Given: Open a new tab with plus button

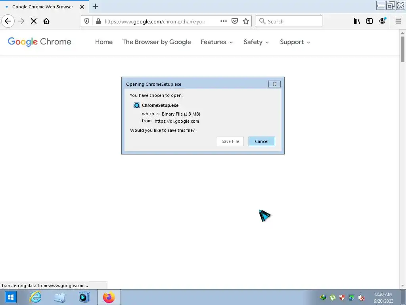Looking at the screenshot, I should [x=96, y=6].
